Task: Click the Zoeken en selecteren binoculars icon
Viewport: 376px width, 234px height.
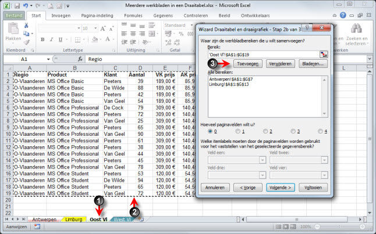Action: [x=356, y=28]
